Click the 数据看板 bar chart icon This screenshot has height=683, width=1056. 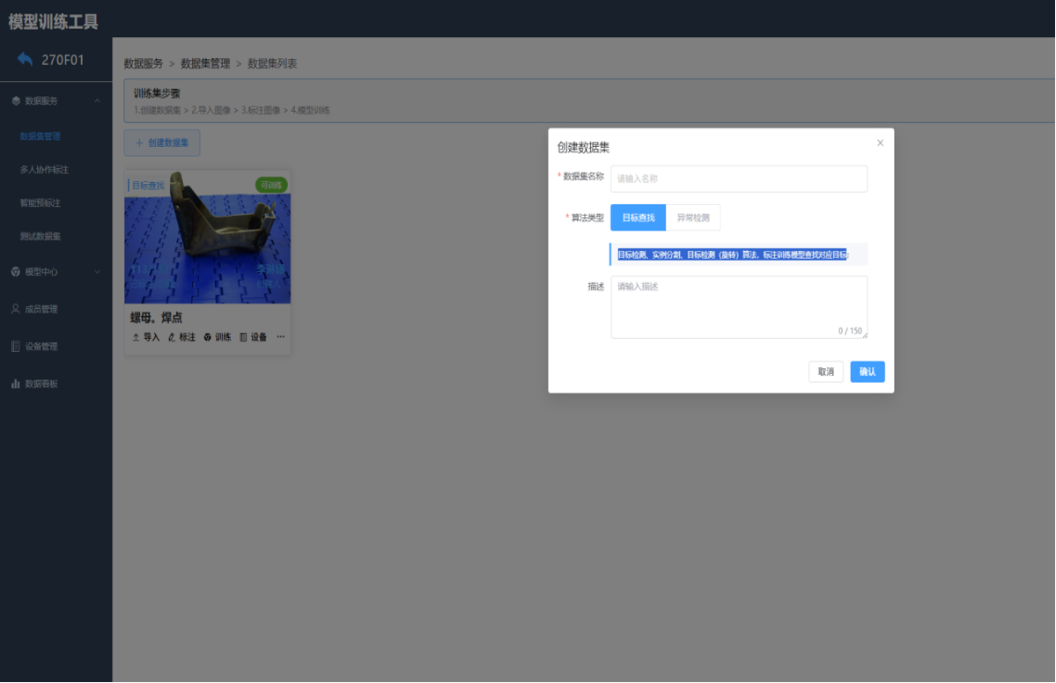16,385
